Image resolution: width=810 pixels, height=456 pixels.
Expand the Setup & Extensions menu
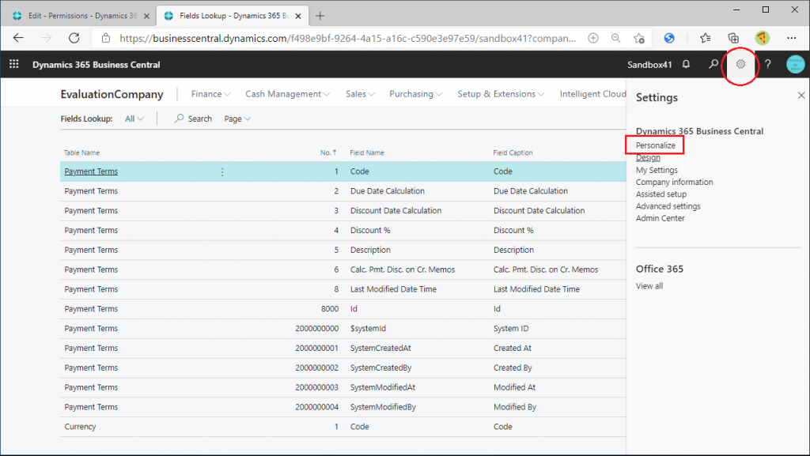[x=501, y=94]
